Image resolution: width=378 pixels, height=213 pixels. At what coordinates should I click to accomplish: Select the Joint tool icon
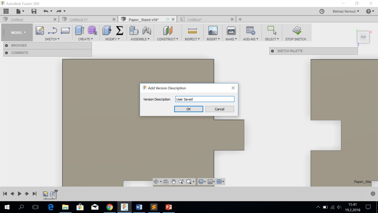(x=147, y=31)
